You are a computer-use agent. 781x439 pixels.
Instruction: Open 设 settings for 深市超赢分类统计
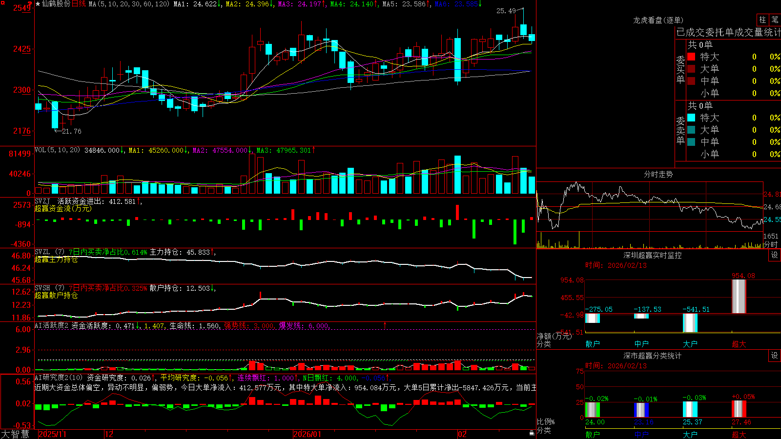click(x=775, y=356)
